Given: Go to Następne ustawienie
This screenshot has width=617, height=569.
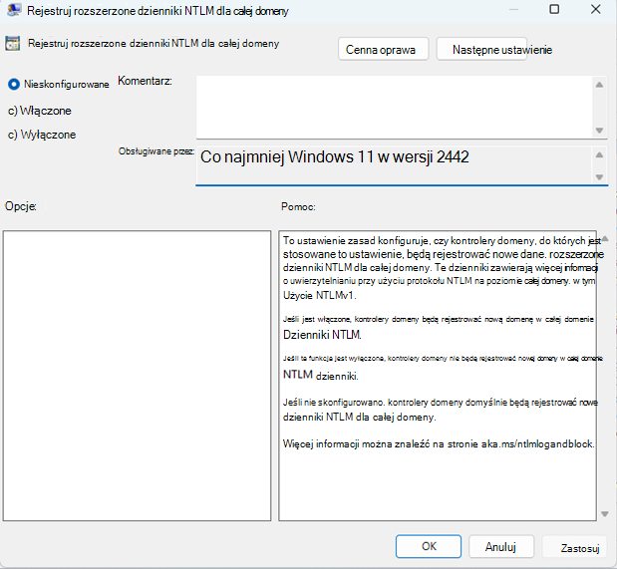Looking at the screenshot, I should (481, 49).
